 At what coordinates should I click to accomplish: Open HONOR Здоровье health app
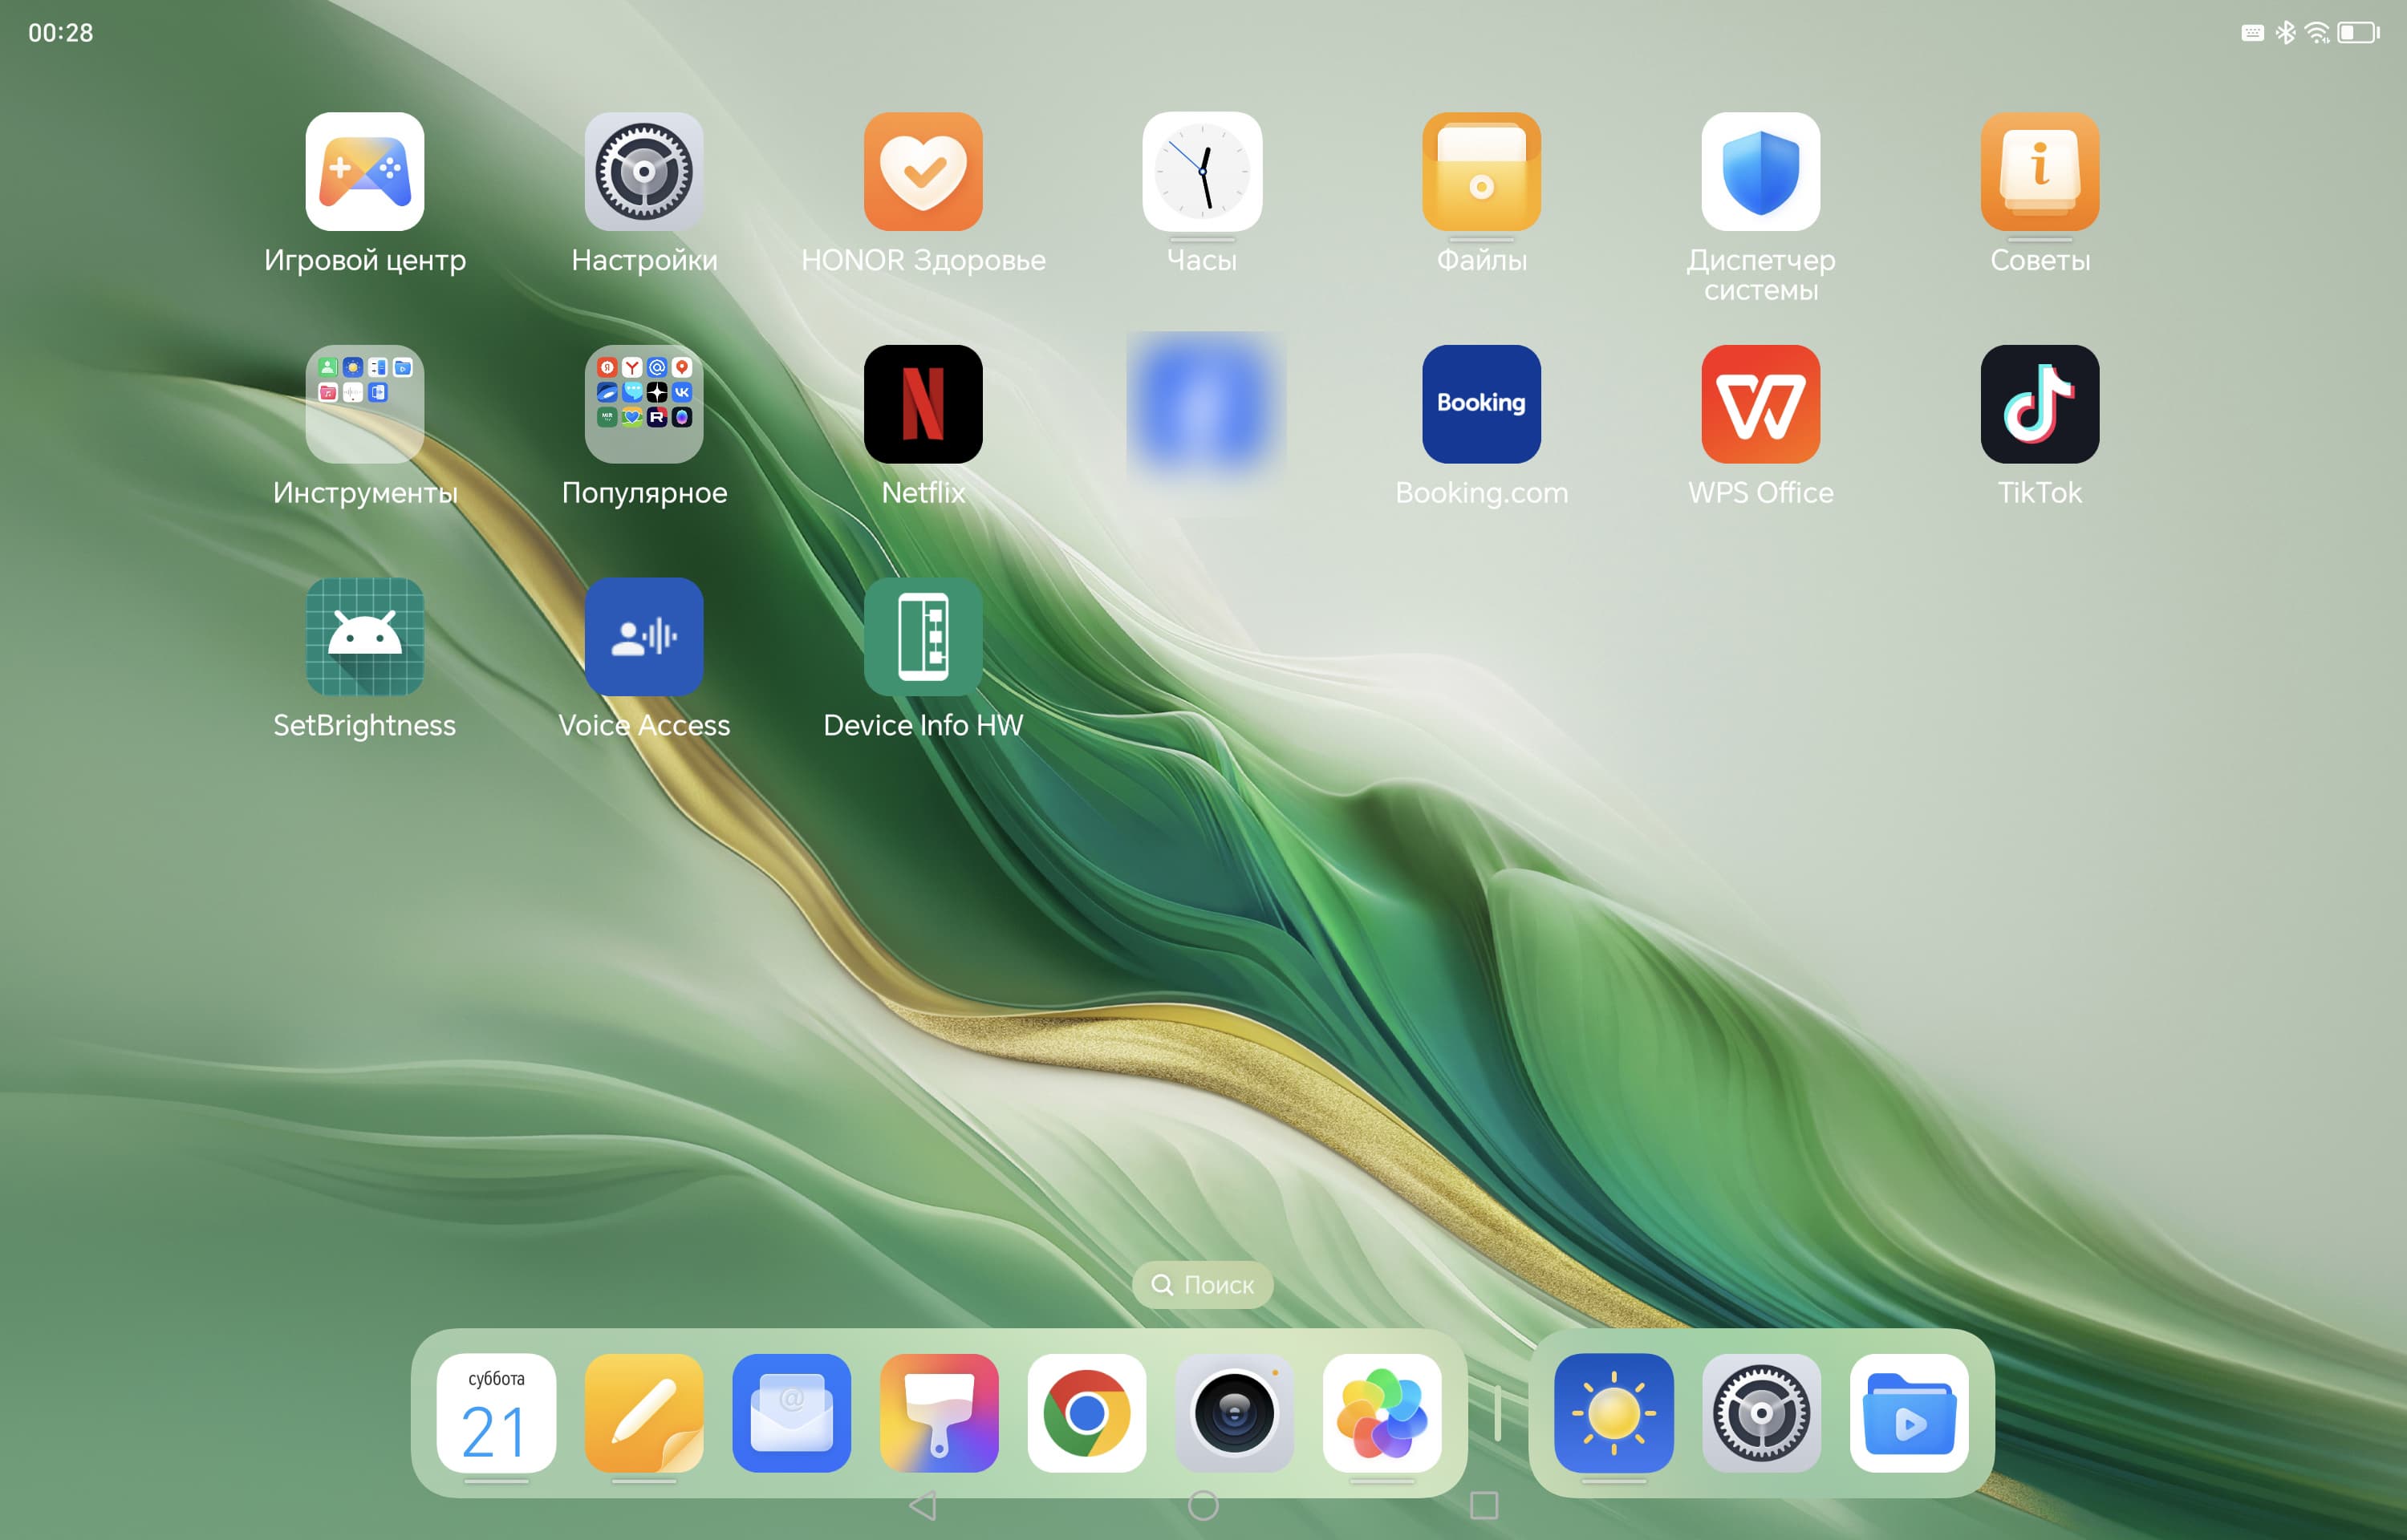922,172
